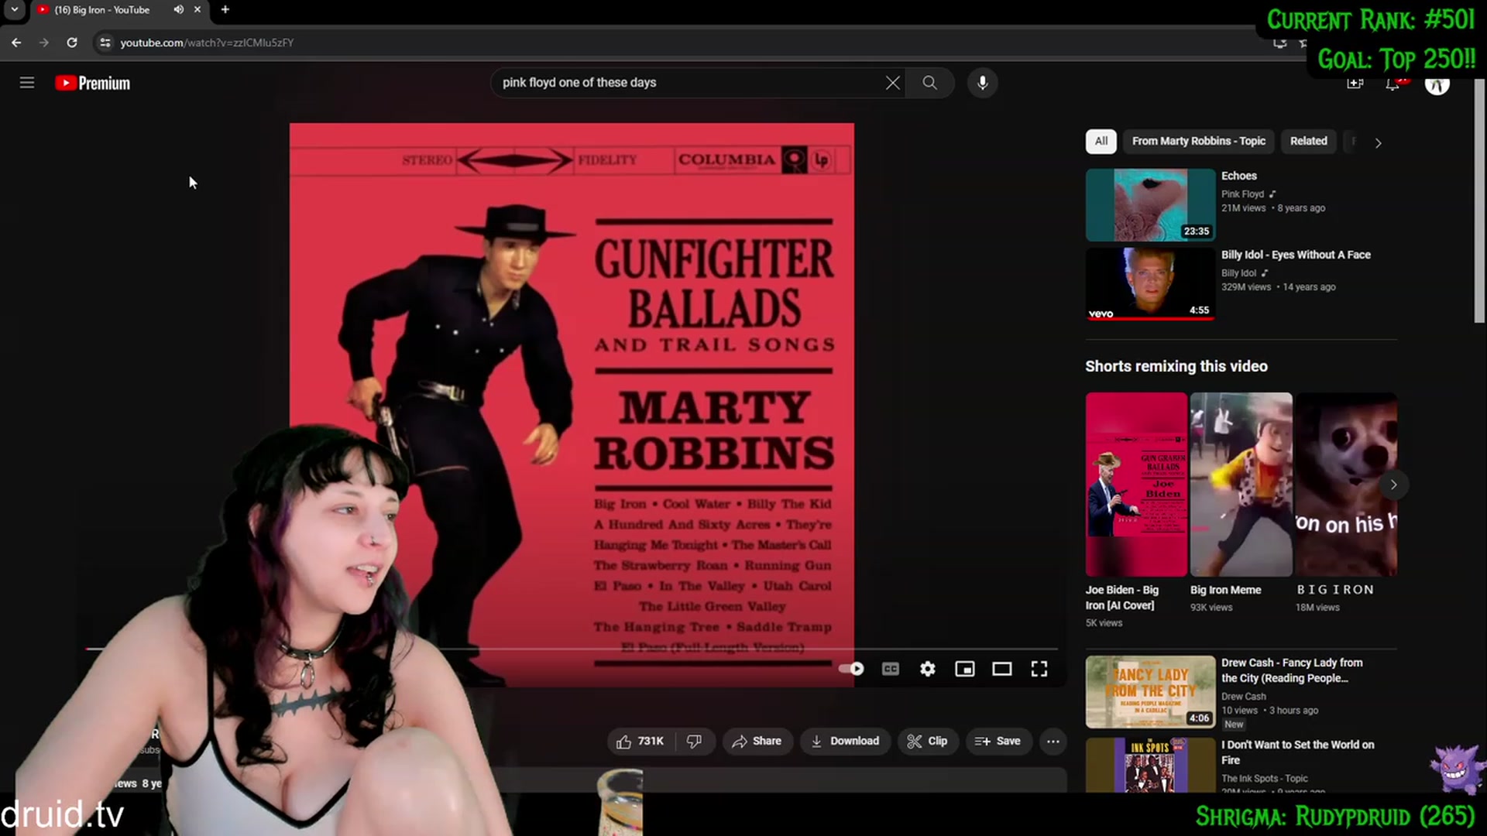
Task: Go back with the browser back arrow
Action: click(x=16, y=43)
